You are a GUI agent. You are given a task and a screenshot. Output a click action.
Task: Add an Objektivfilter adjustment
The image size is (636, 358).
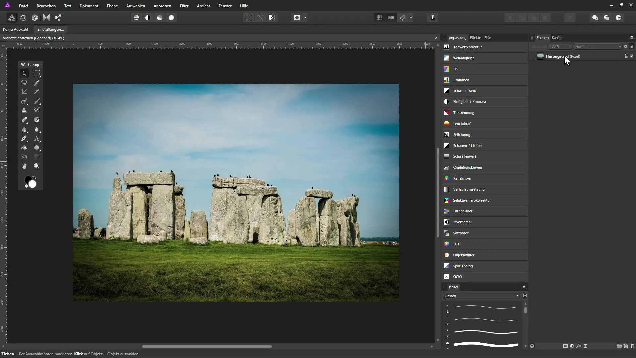[x=485, y=255]
